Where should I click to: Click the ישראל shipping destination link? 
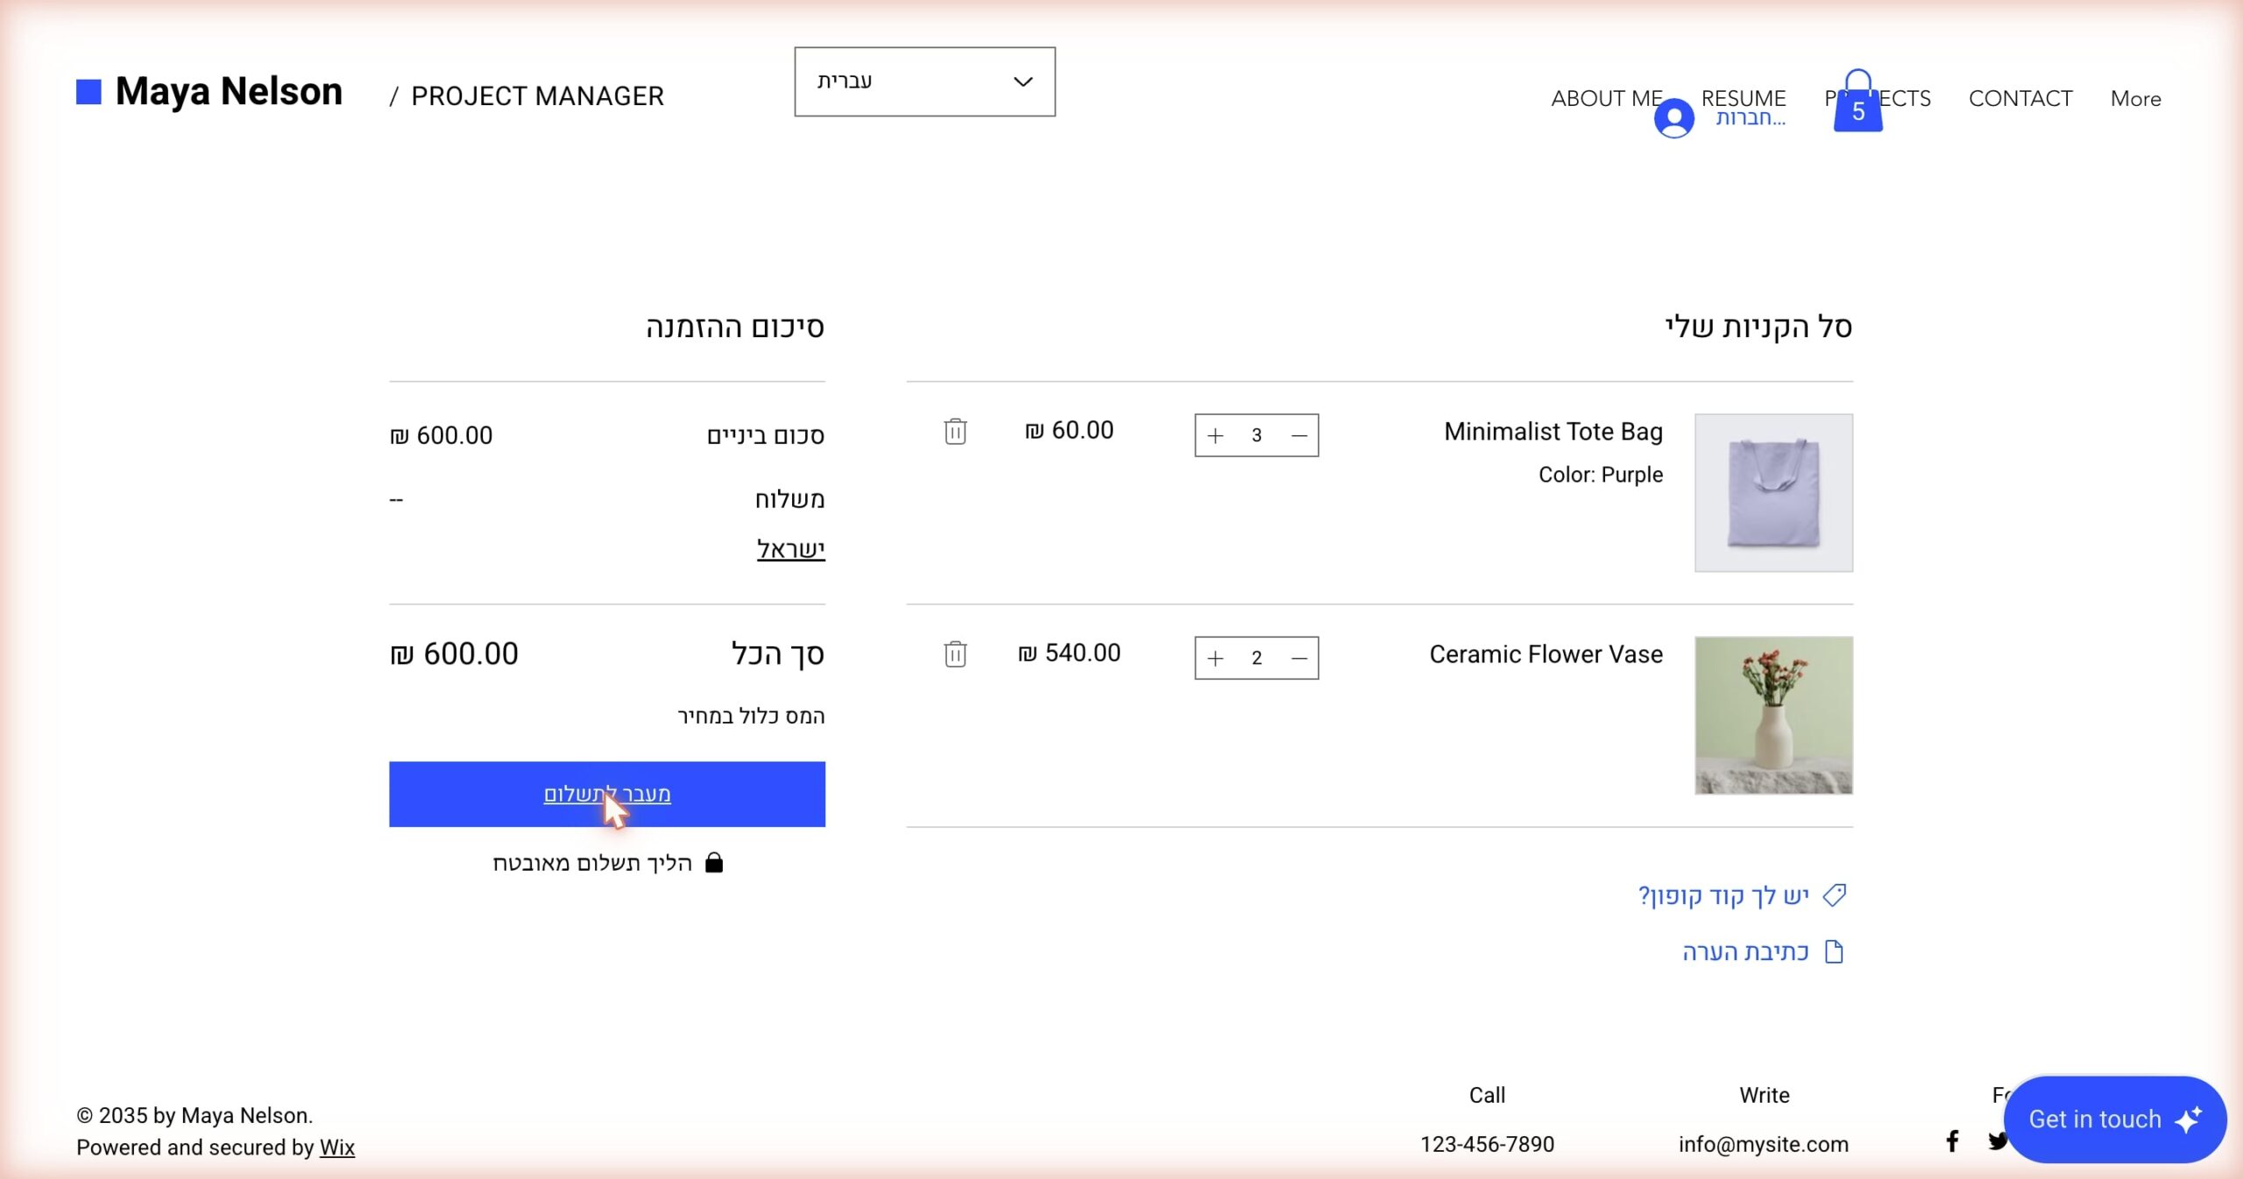coord(790,548)
